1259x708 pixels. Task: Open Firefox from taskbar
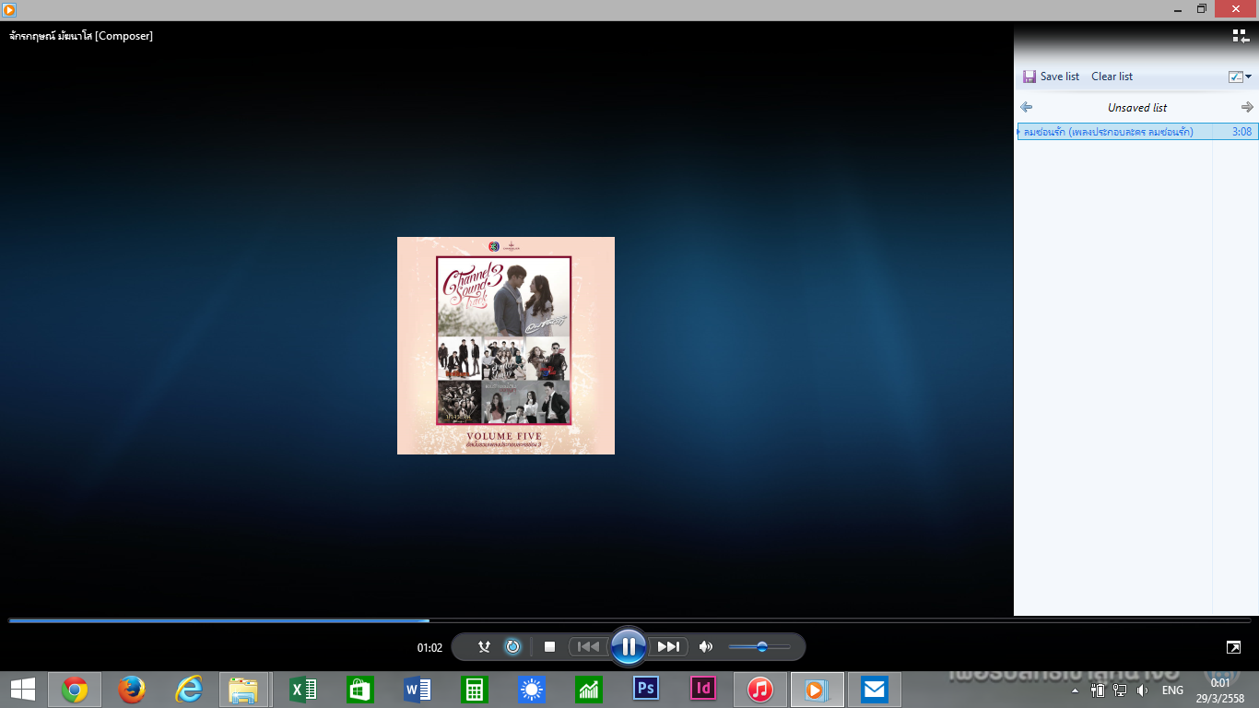(132, 690)
